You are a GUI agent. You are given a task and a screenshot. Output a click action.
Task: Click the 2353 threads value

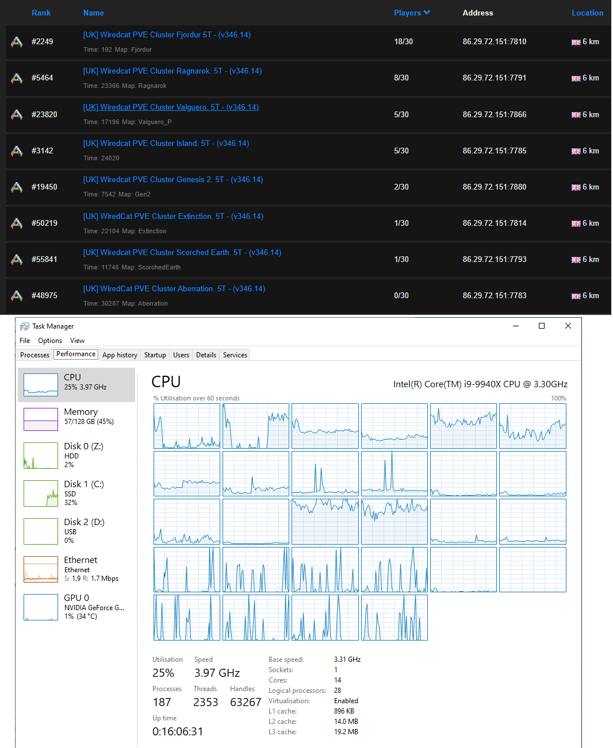tap(206, 702)
